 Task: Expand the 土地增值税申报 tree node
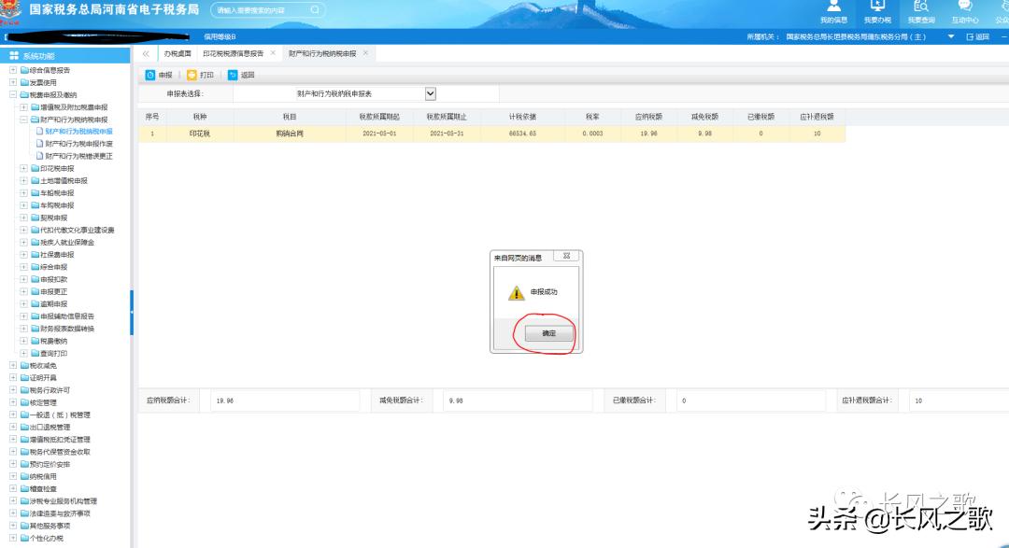tap(23, 181)
